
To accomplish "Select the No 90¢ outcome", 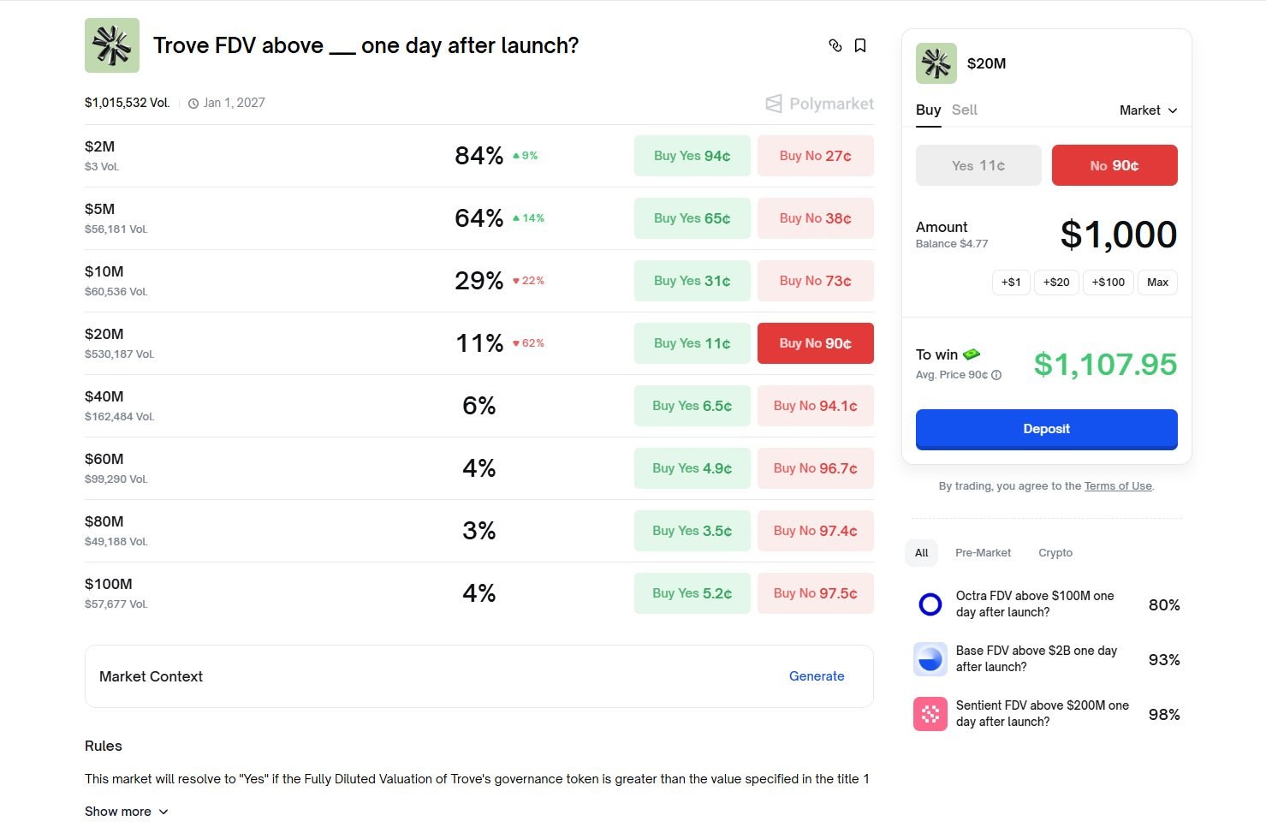I will pos(1114,165).
